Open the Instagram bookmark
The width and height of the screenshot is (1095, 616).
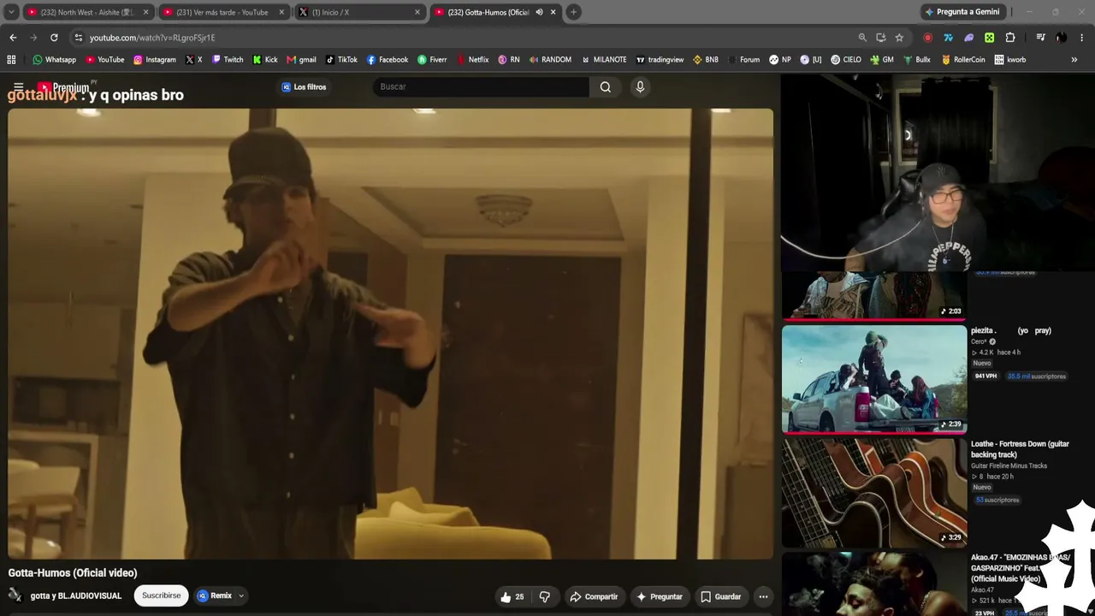click(x=154, y=60)
